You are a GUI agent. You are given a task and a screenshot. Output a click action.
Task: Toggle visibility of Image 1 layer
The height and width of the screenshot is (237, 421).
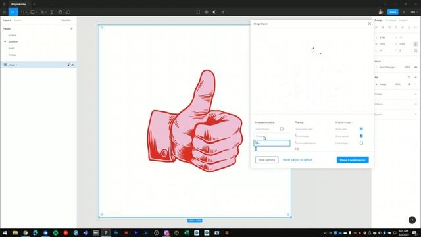(72, 65)
